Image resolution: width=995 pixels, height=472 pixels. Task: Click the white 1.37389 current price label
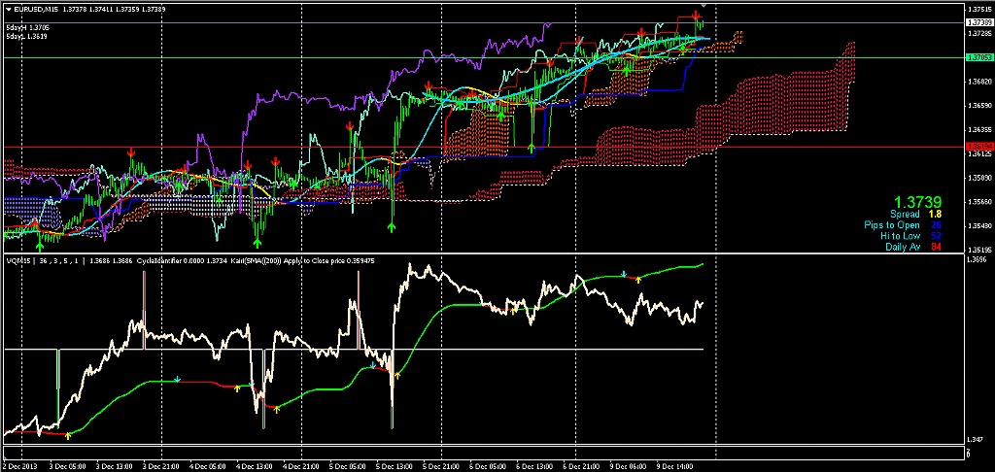coord(976,22)
